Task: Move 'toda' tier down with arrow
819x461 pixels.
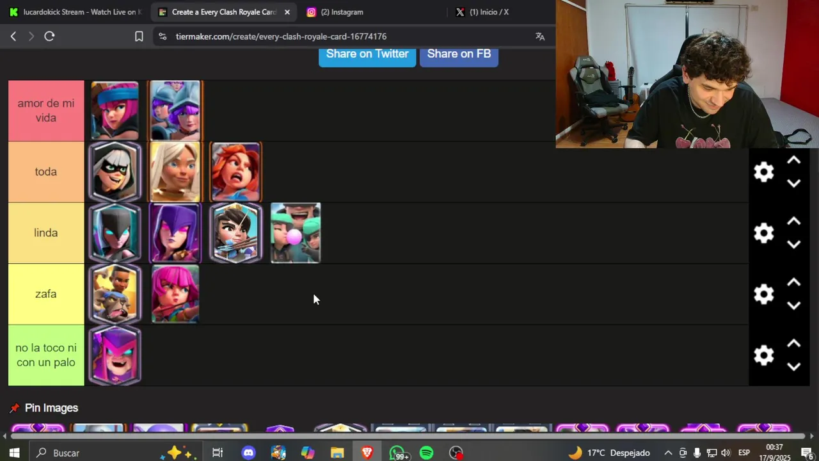Action: point(794,184)
